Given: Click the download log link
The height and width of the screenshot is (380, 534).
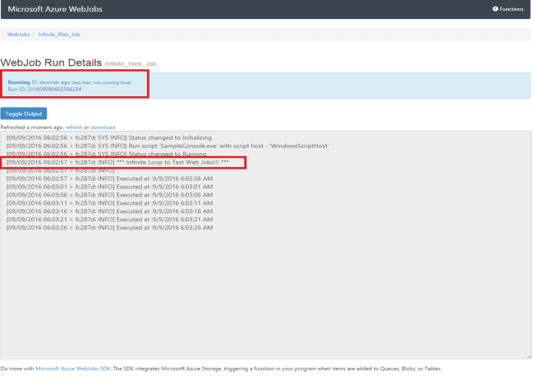Looking at the screenshot, I should click(x=103, y=127).
